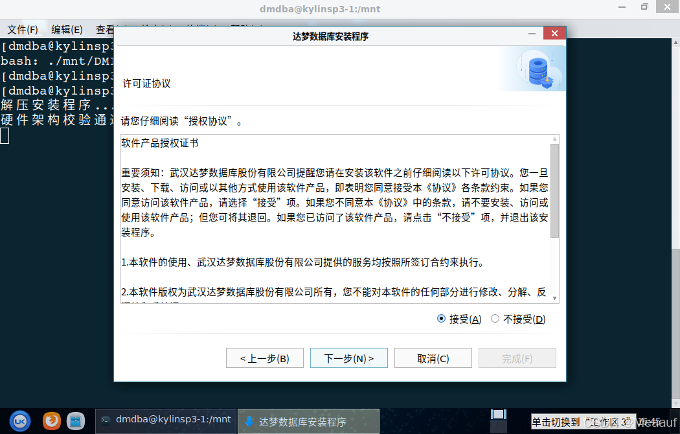Viewport: 680px width, 434px height.
Task: Click the 下一步(N) > button
Action: 348,358
